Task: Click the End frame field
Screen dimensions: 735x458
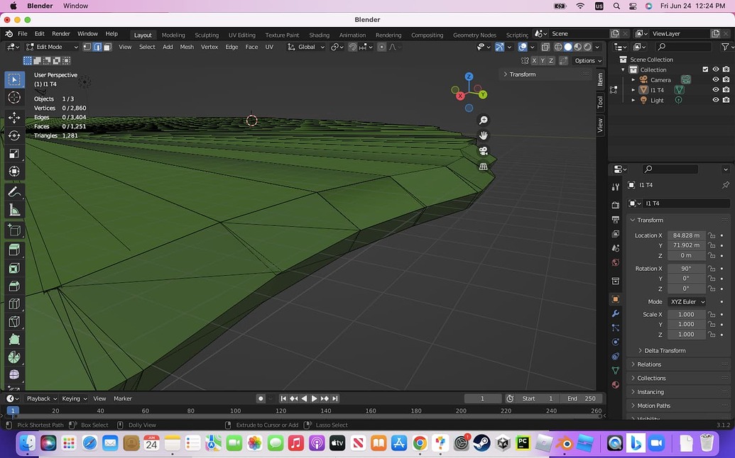Action: point(581,398)
